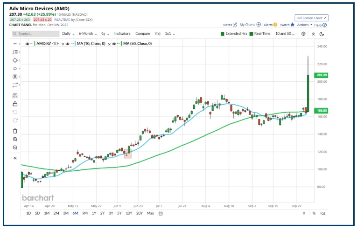Image resolution: width=357 pixels, height=228 pixels.
Task: Click the trash delete drawings icon
Action: tap(15, 131)
